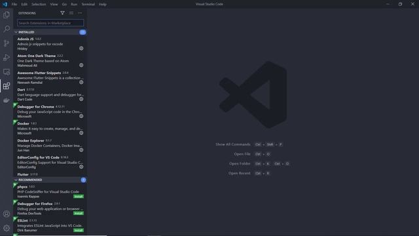Open the File menu
Viewport: 419px width, 236px height.
(14, 5)
